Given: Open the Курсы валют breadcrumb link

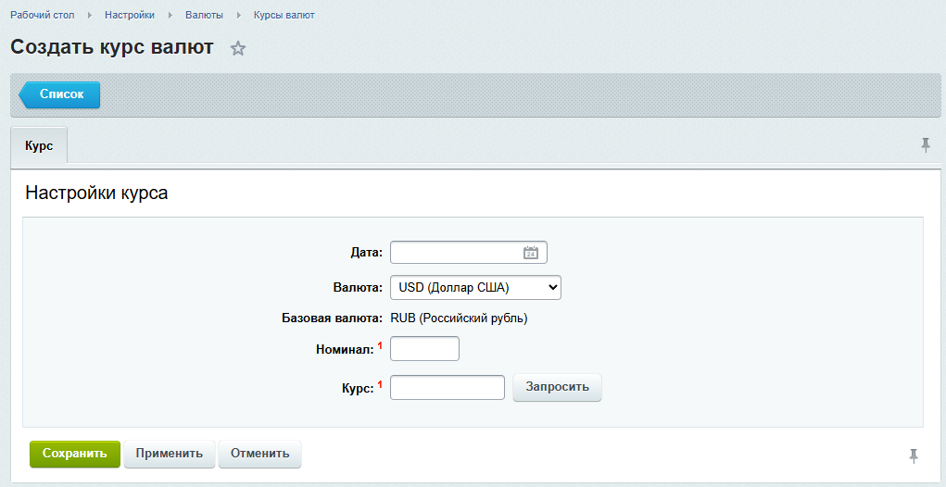Looking at the screenshot, I should [x=284, y=15].
